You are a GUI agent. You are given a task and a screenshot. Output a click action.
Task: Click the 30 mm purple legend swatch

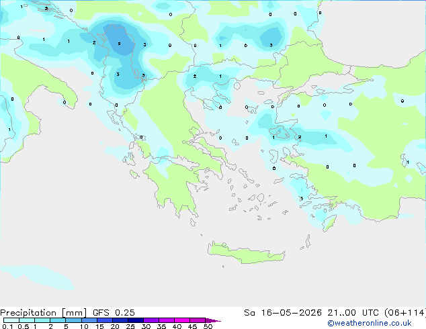tap(151, 320)
